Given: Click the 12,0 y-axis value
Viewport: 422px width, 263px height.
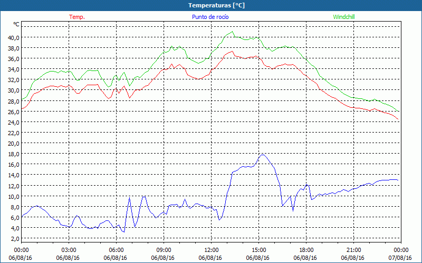Looking at the screenshot, I should [x=14, y=186].
